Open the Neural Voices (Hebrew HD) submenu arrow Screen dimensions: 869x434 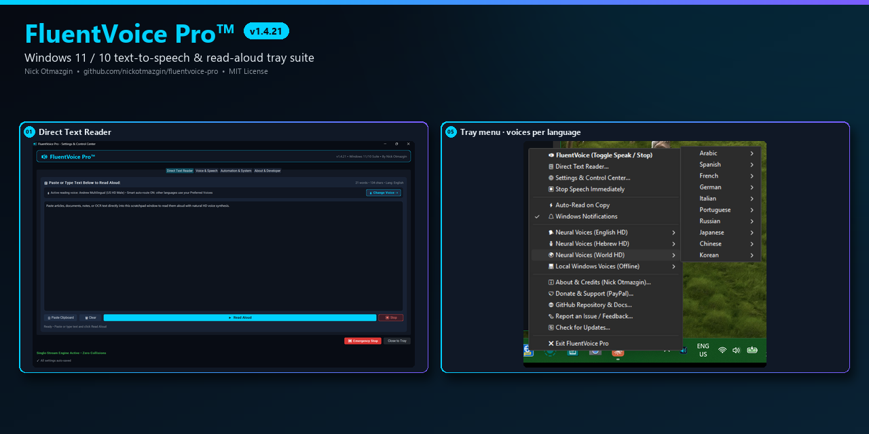[673, 243]
